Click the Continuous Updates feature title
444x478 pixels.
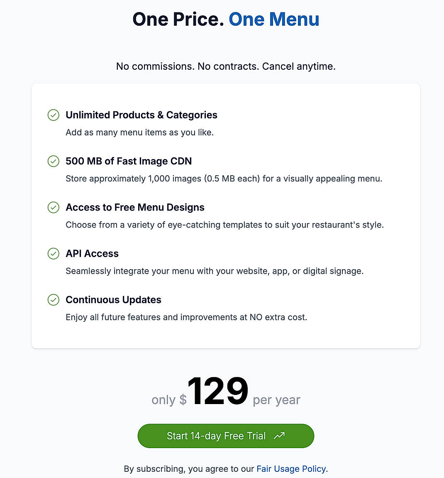click(x=113, y=300)
